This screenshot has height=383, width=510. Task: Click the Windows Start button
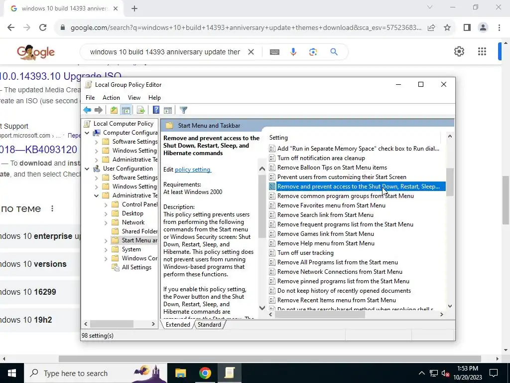[12, 373]
